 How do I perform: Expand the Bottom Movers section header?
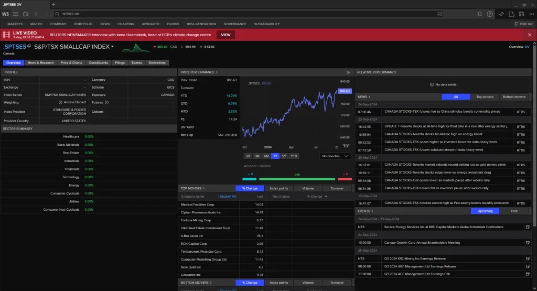pos(196,283)
